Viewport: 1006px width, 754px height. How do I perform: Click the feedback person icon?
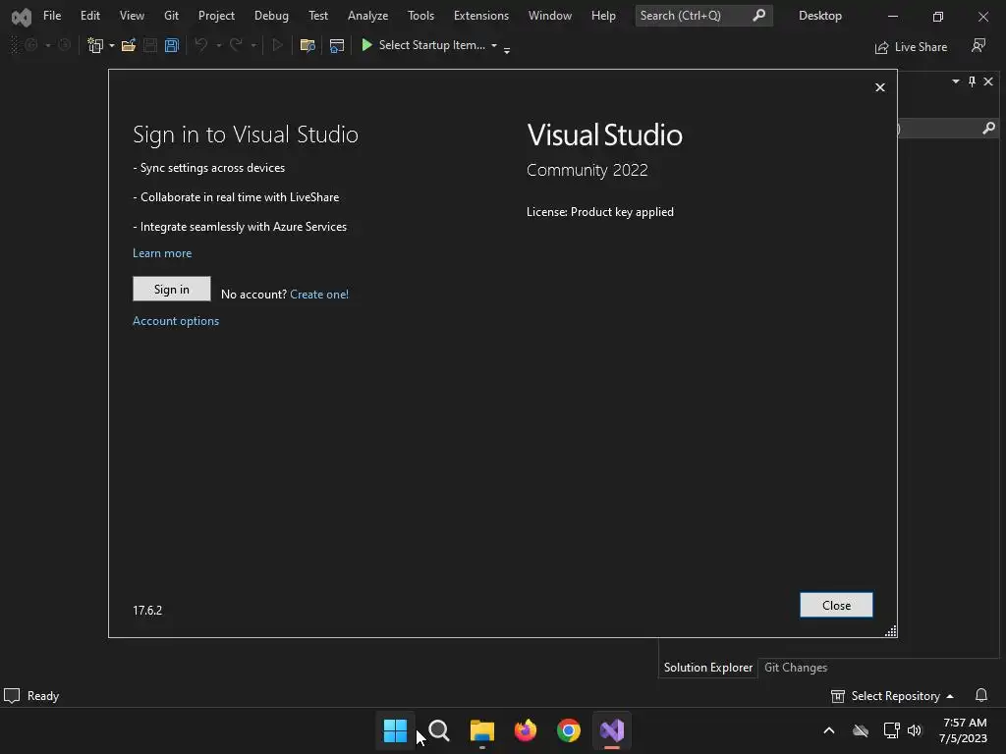coord(978,45)
